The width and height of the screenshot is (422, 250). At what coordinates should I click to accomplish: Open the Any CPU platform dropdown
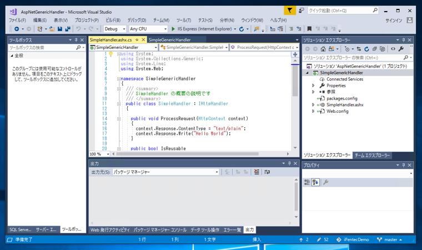pyautogui.click(x=148, y=29)
